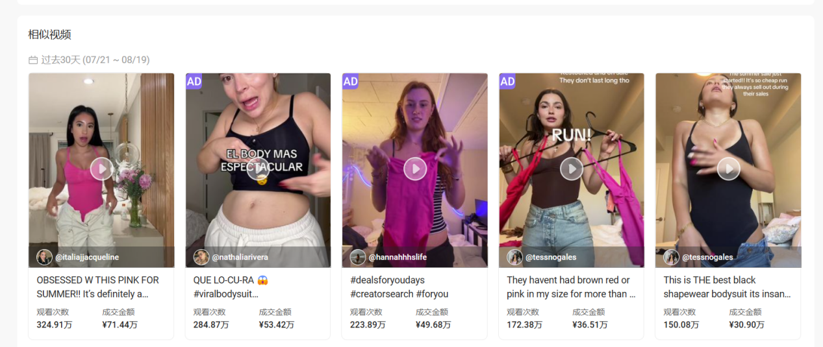
Task: Open the 'OBSESSED W THIS PINK FOR SUMMER' title
Action: click(97, 287)
